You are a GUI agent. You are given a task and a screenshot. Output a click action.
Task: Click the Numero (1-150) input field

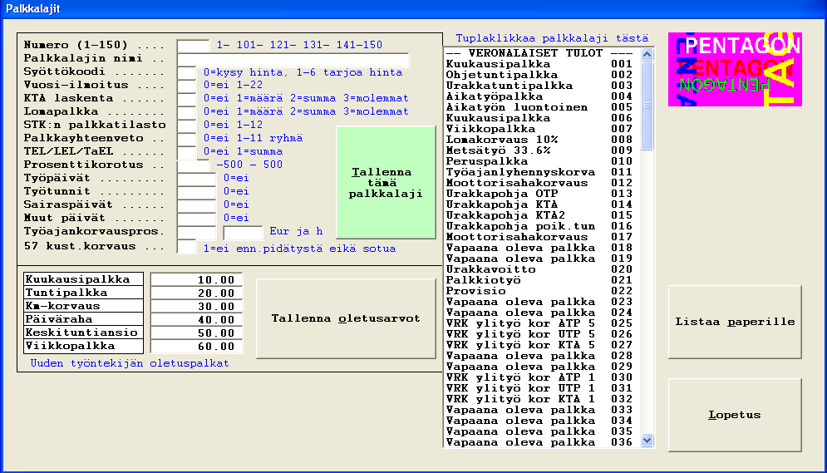(194, 45)
